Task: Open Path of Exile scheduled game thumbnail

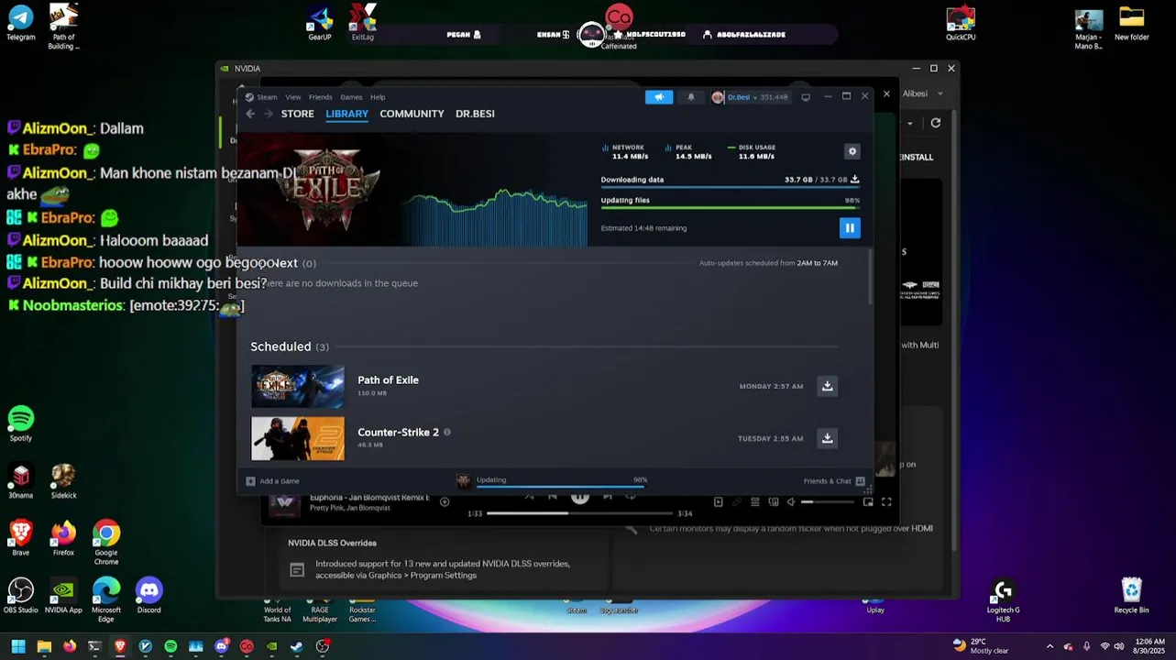Action: point(298,387)
